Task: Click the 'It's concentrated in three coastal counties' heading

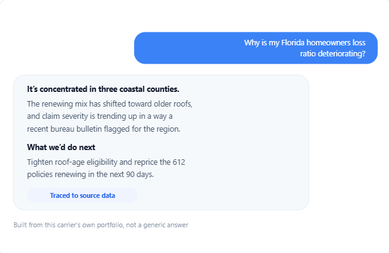Action: tap(103, 89)
